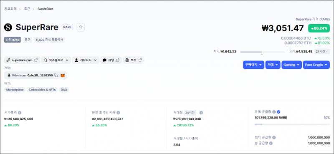The width and height of the screenshot is (334, 154).
Task: Click the 11,622 관심 목록에서 badge
Action: point(49,40)
